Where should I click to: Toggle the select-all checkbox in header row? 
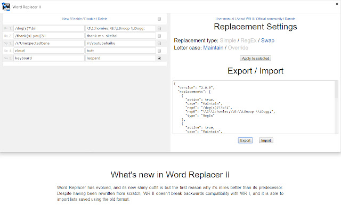click(x=159, y=19)
